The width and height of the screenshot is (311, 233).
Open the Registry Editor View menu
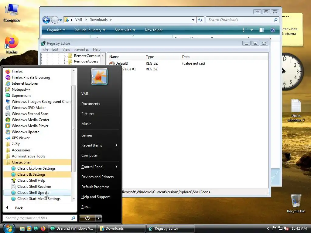pyautogui.click(x=66, y=49)
